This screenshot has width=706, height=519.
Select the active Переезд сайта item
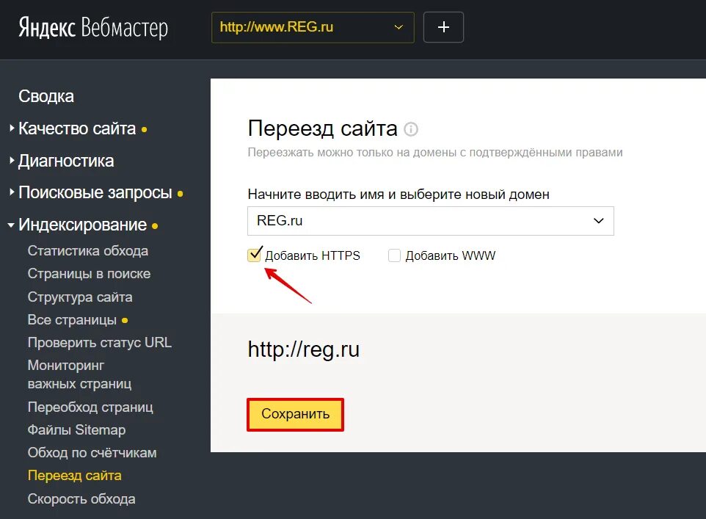pos(75,476)
